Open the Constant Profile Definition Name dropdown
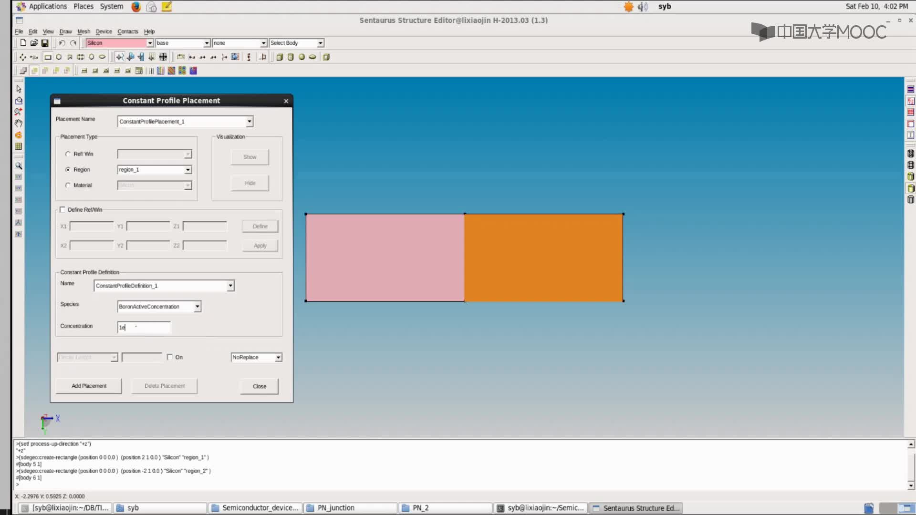 coord(230,286)
